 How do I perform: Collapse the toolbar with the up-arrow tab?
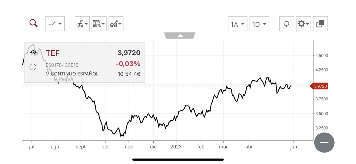(x=180, y=36)
